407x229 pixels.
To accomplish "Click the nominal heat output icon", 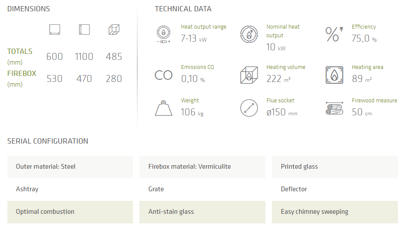I will point(249,34).
